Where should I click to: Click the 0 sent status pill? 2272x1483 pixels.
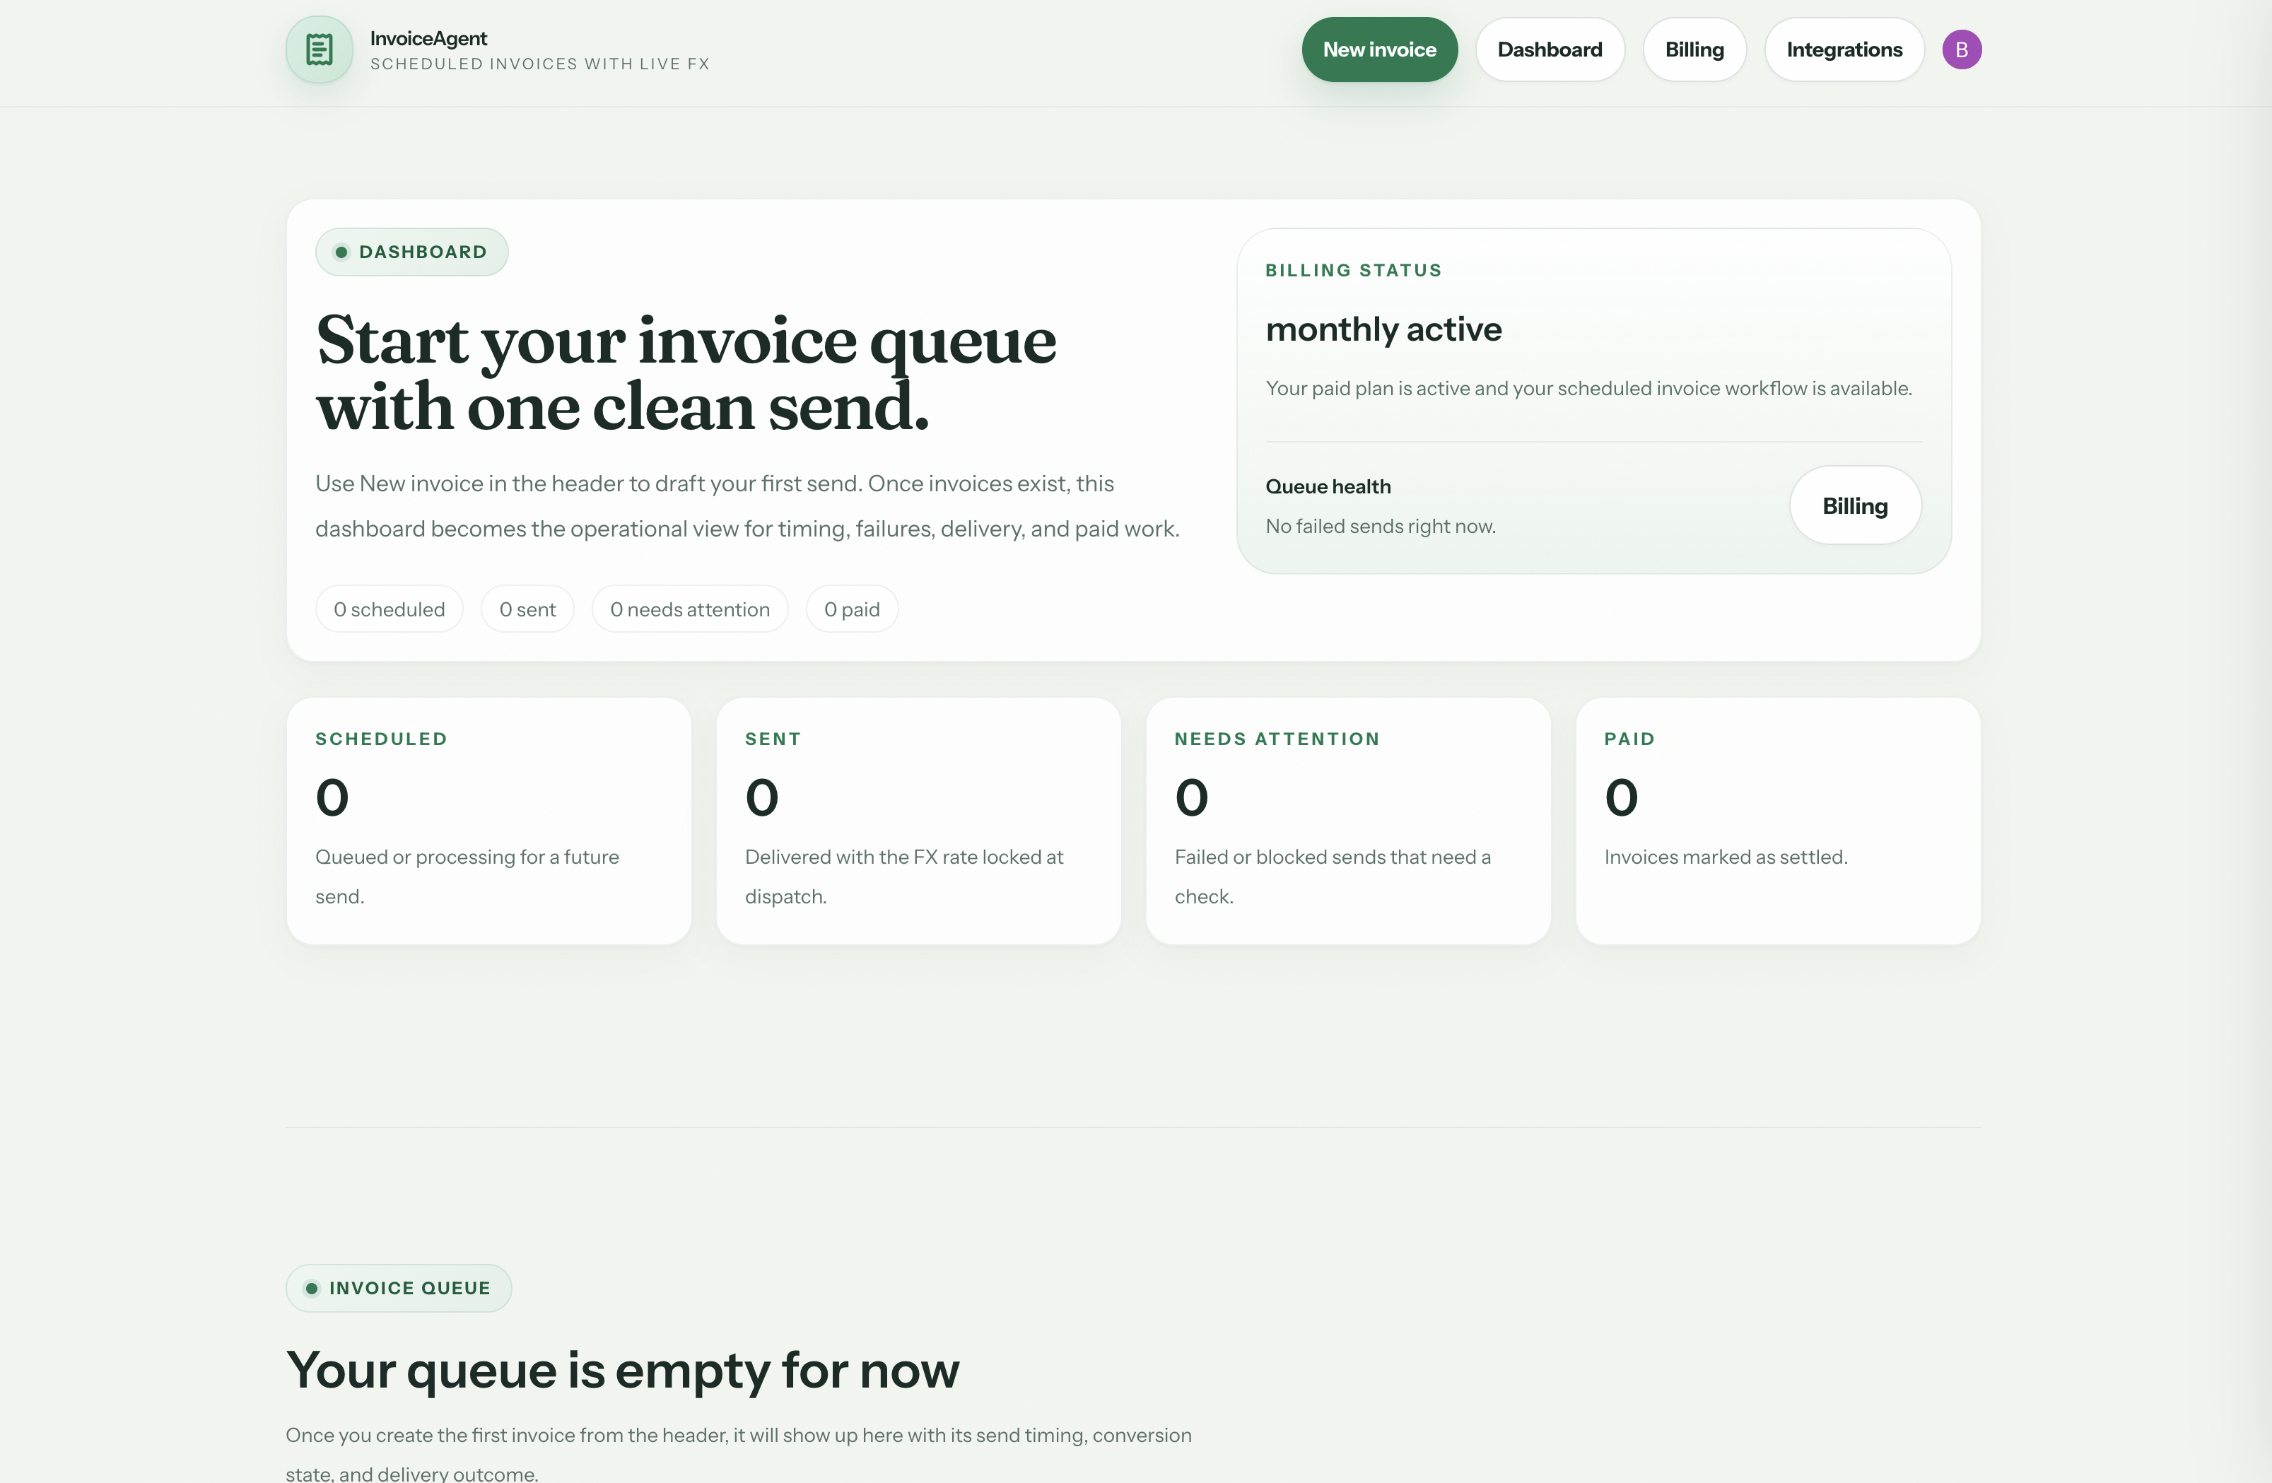coord(527,608)
